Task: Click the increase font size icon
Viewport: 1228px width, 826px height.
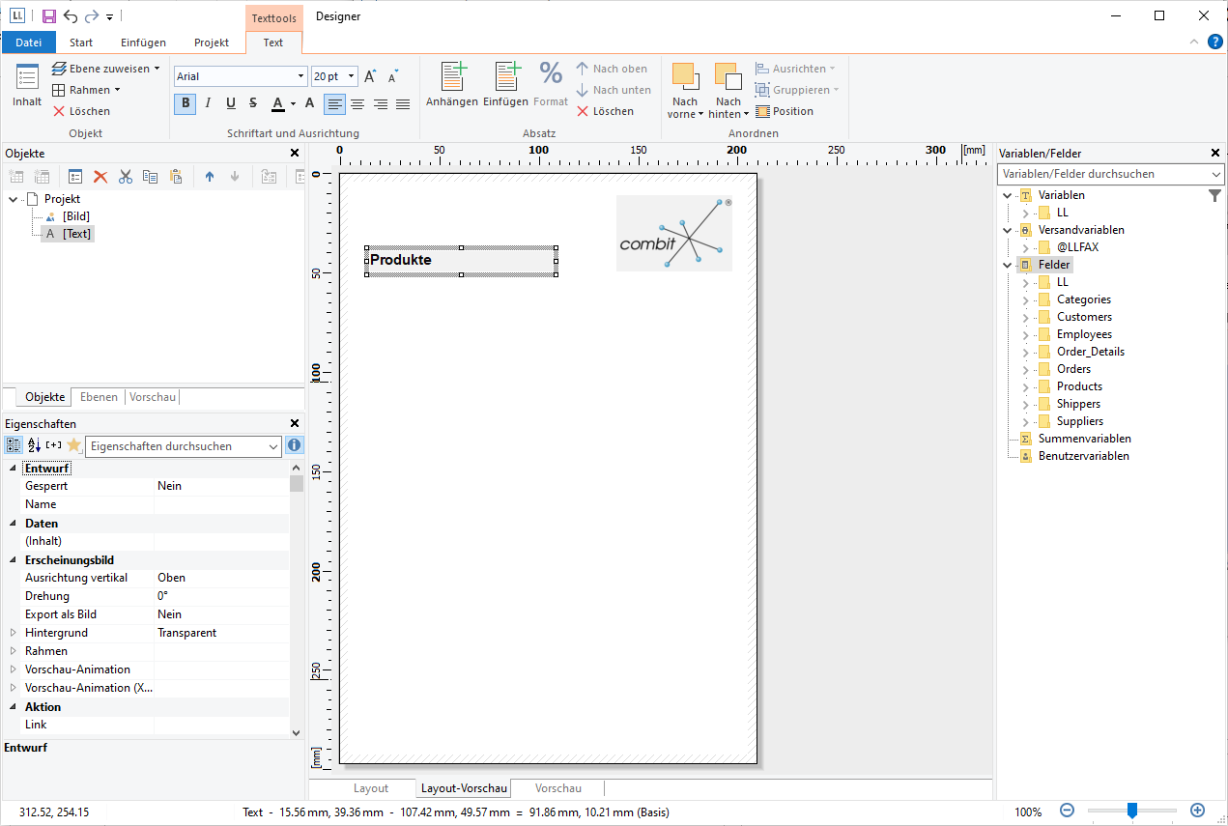Action: pos(370,76)
